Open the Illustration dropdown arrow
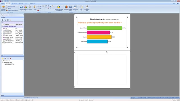This screenshot has height=101, width=180. tap(75, 10)
